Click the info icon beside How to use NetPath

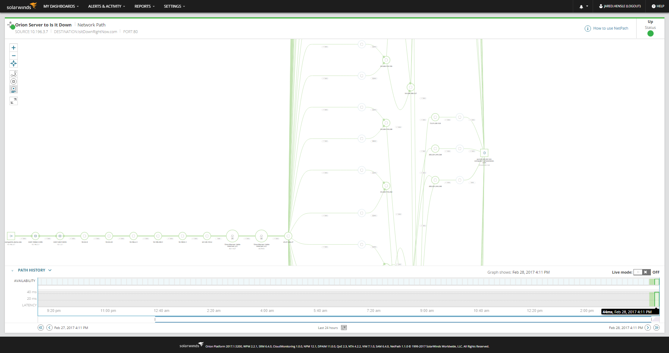pyautogui.click(x=588, y=29)
